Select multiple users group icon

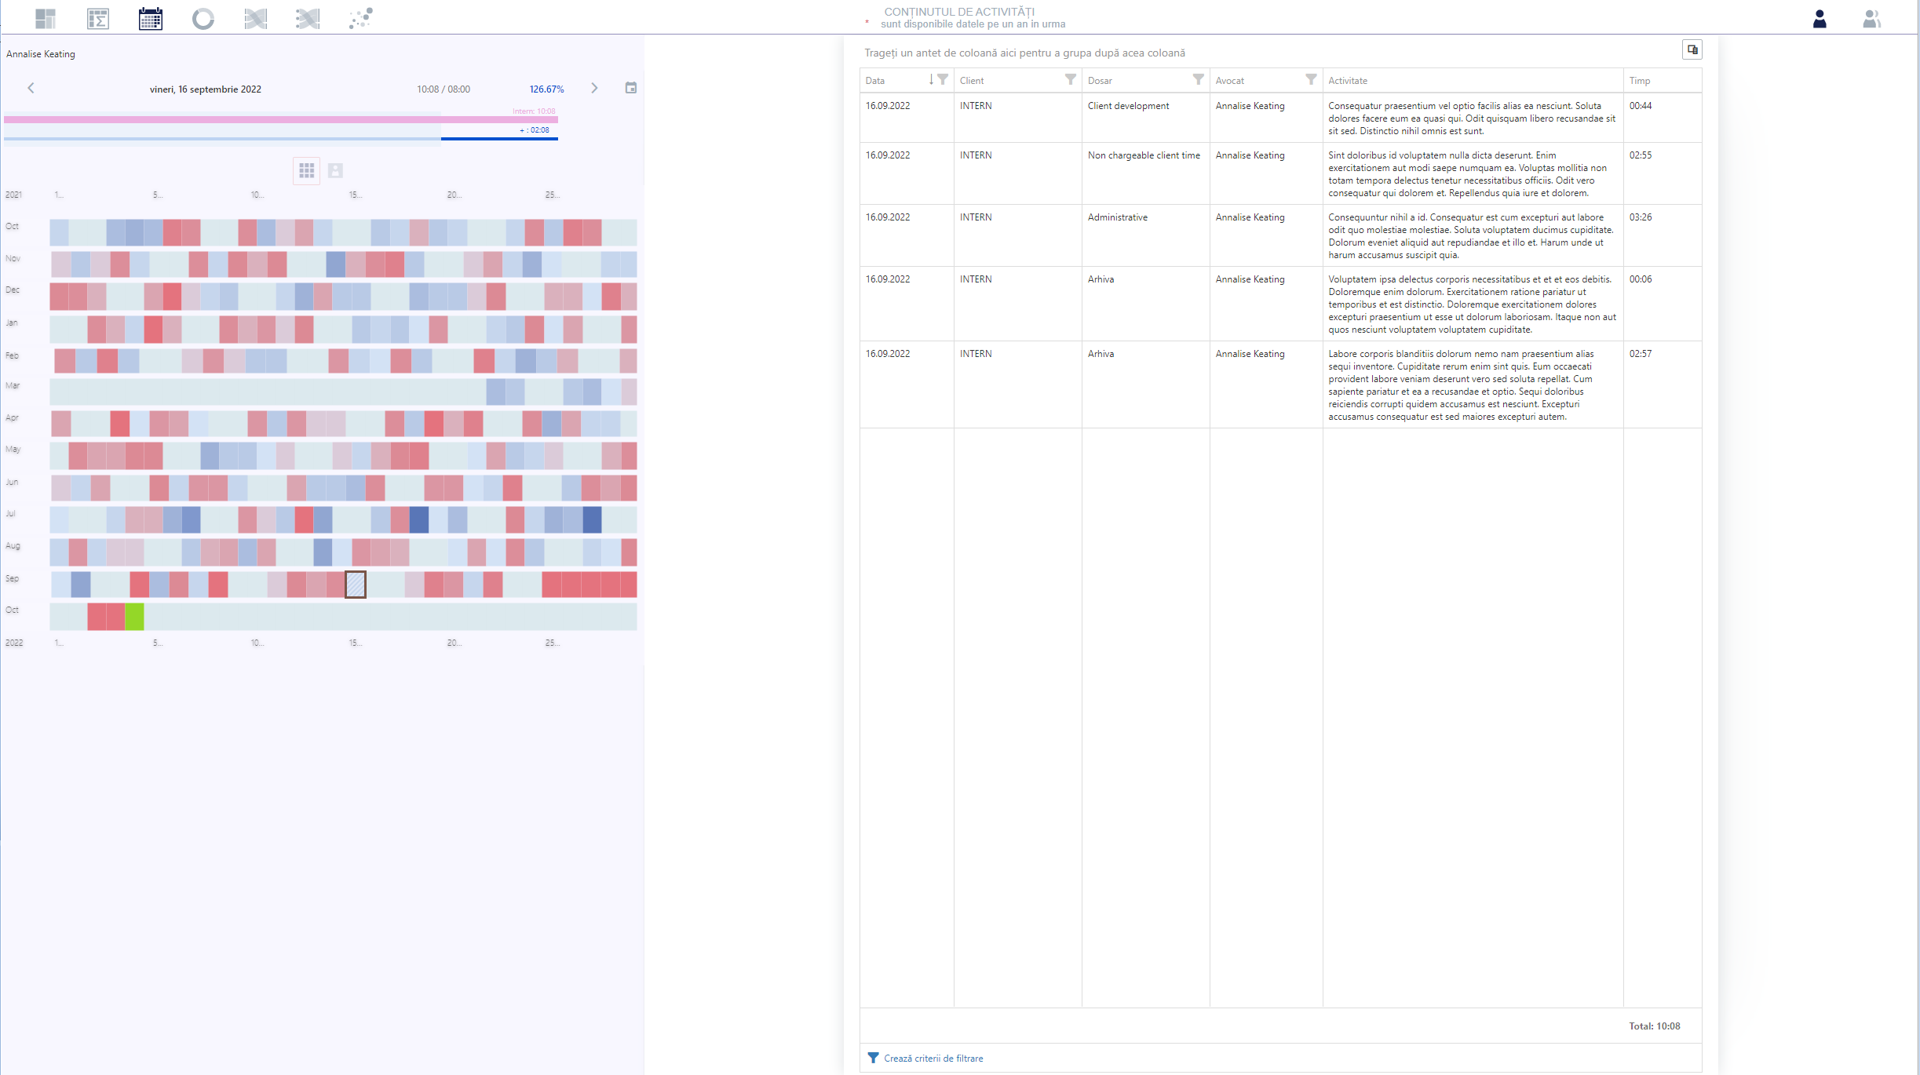pyautogui.click(x=1871, y=18)
